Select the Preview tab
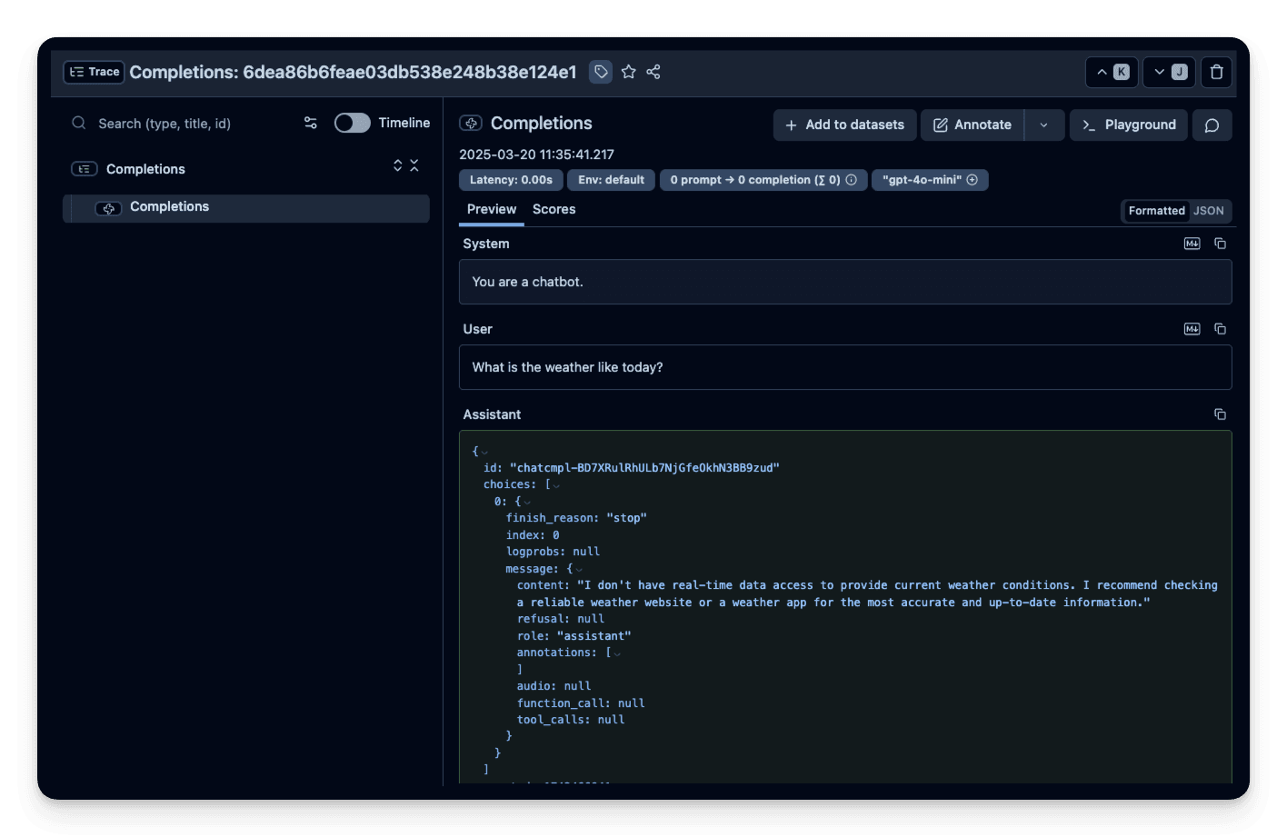The width and height of the screenshot is (1287, 837). [491, 209]
